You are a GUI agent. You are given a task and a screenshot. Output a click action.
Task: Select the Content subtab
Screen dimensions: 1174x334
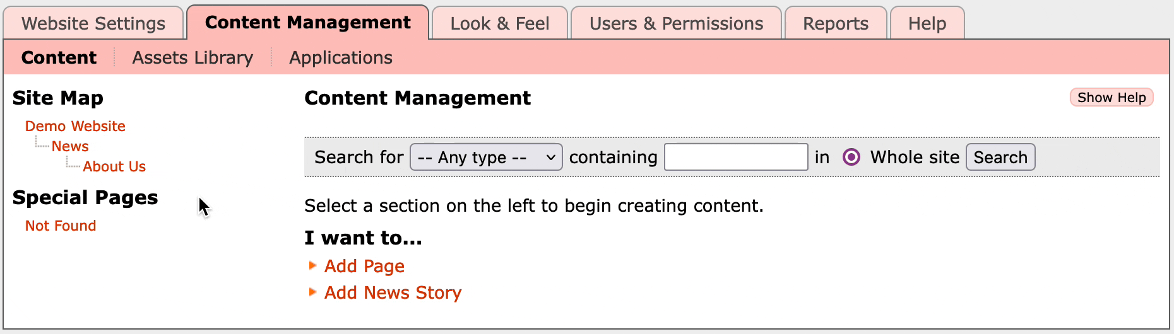pyautogui.click(x=59, y=58)
